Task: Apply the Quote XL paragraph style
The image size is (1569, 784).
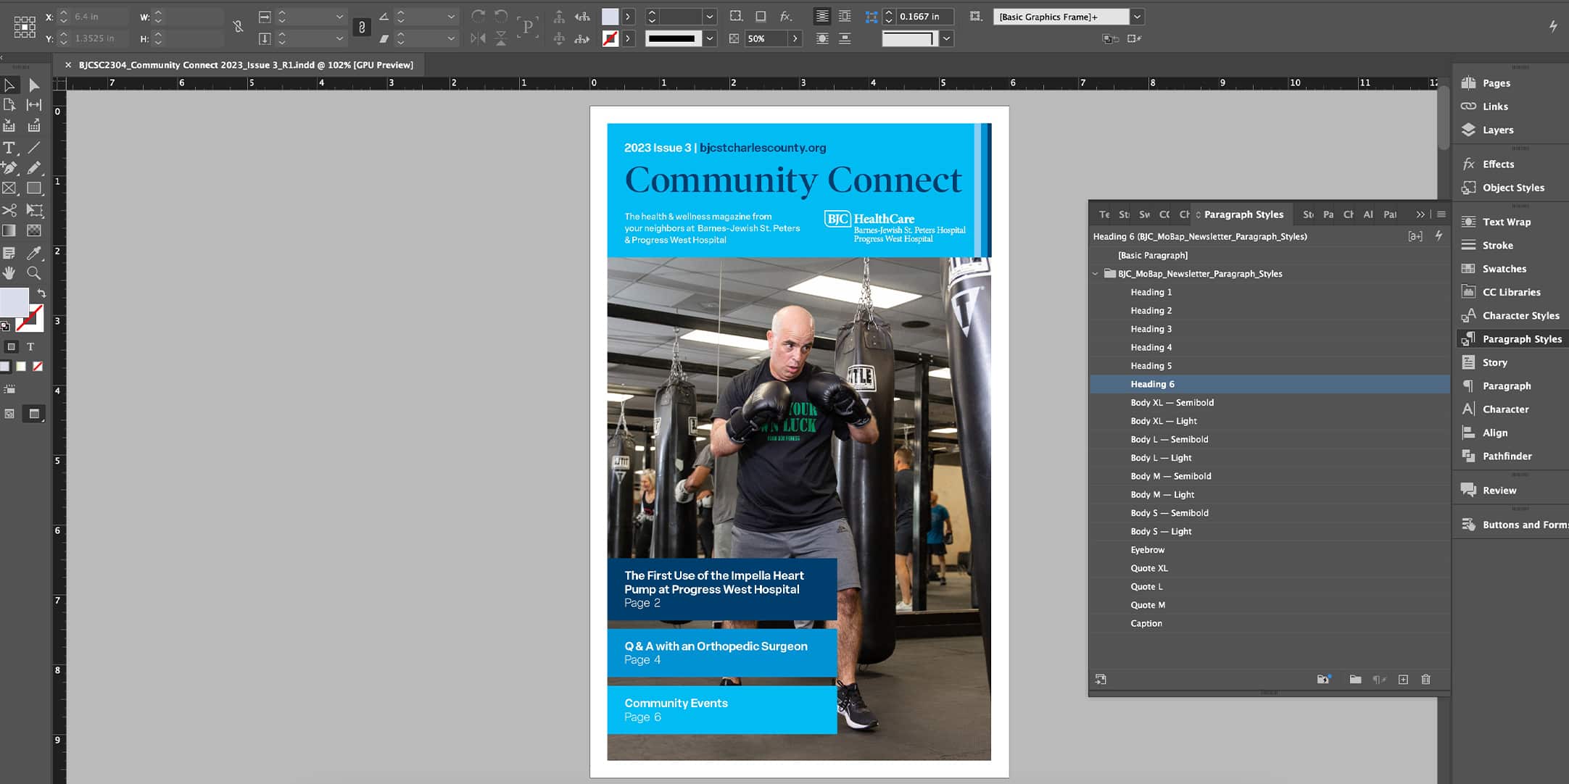Action: click(x=1148, y=568)
